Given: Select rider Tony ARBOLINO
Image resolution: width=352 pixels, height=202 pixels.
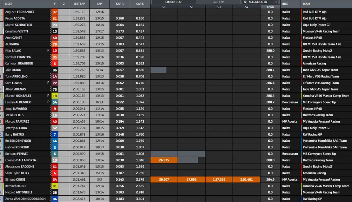Looking at the screenshot, I should coord(16,76).
